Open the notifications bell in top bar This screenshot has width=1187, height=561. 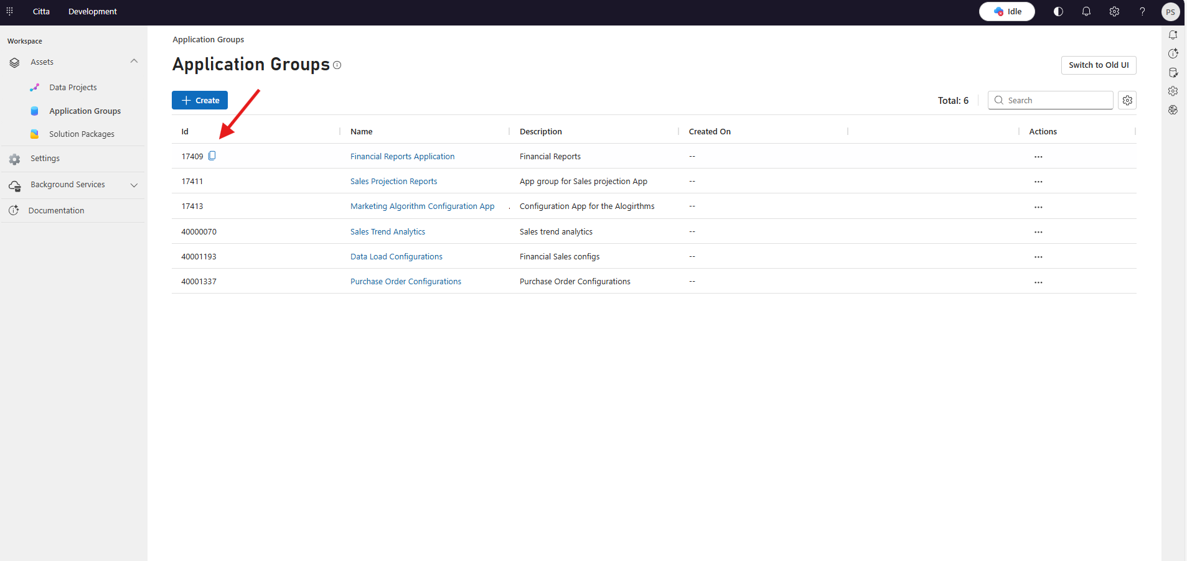click(x=1086, y=11)
